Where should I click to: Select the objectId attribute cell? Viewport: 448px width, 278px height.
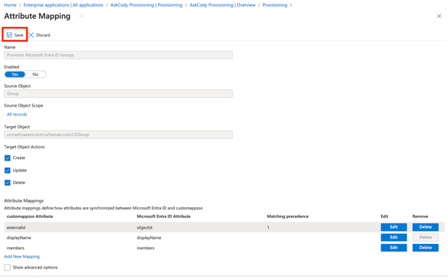(x=144, y=227)
